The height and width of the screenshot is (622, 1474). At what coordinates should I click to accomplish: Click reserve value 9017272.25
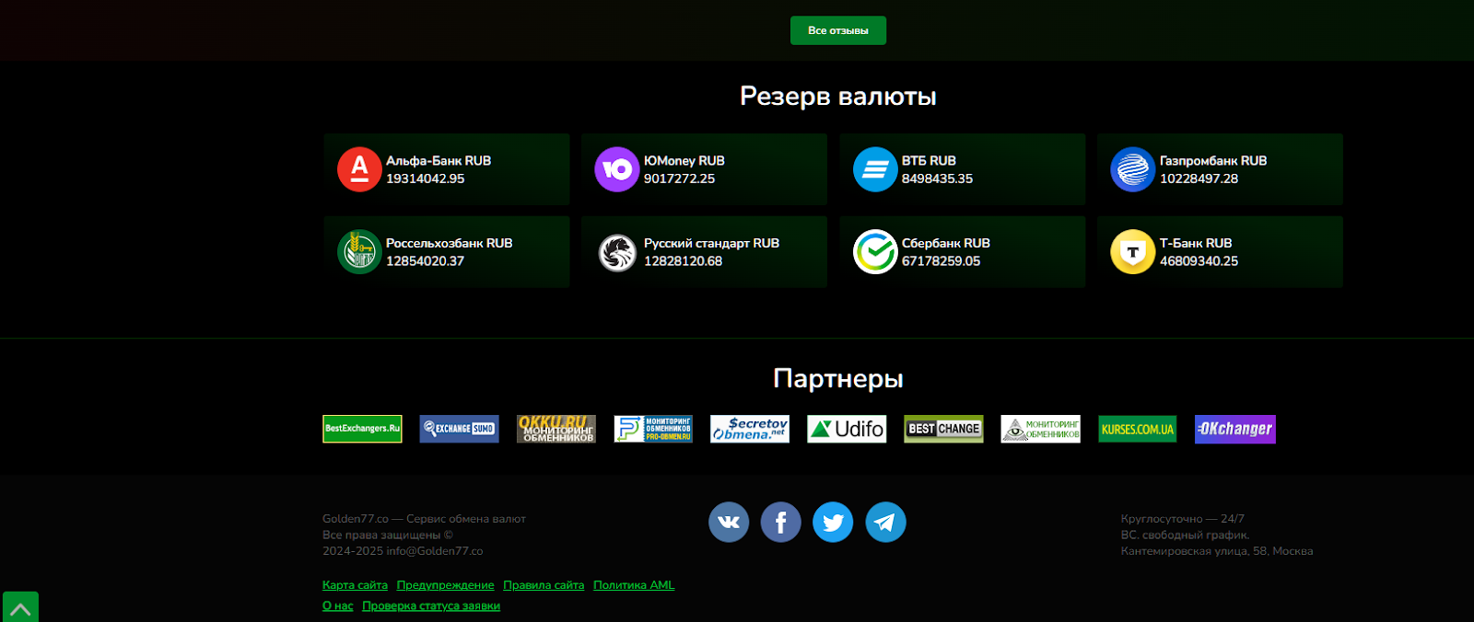(x=680, y=179)
